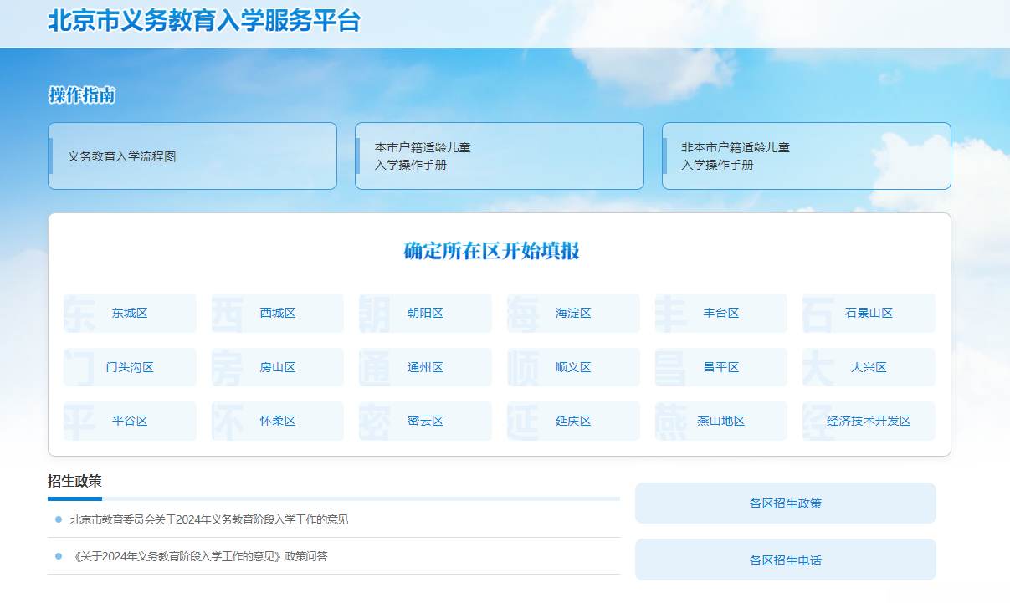This screenshot has width=1010, height=603.
Task: Click the 确定所在区开始填报 heading
Action: (492, 251)
